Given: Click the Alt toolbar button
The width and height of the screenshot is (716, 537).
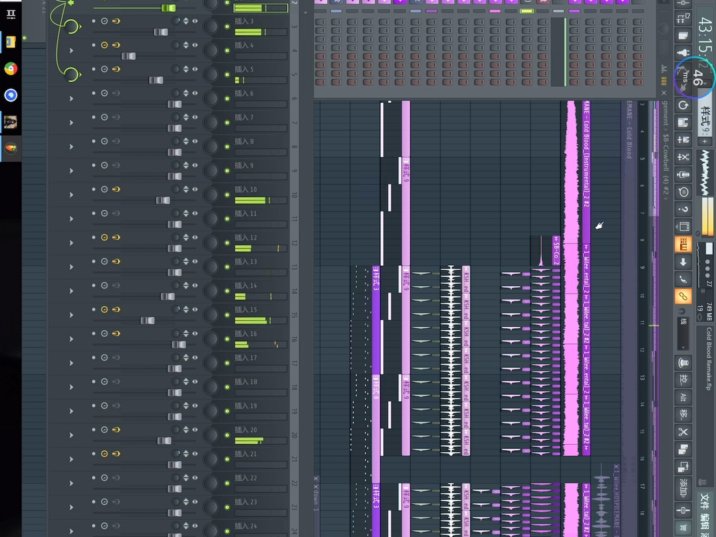Looking at the screenshot, I should (683, 397).
